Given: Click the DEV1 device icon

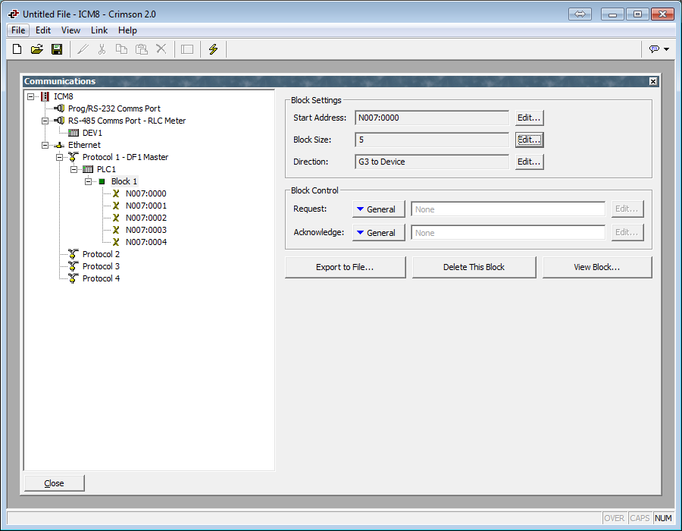Looking at the screenshot, I should click(74, 133).
